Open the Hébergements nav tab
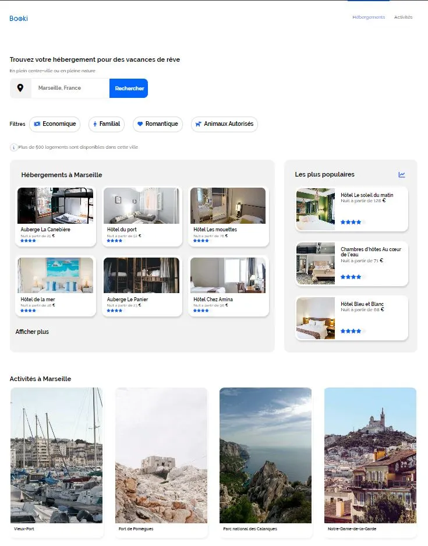Screen dimensions: 428x546 point(369,17)
